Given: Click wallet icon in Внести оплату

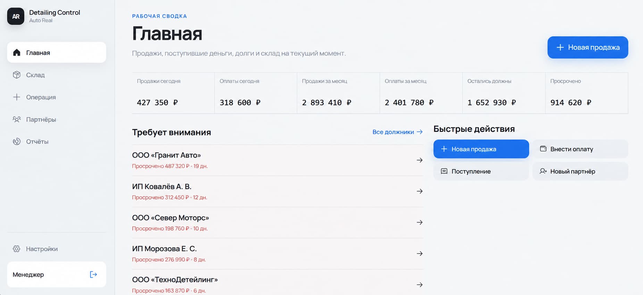Looking at the screenshot, I should click(x=543, y=149).
